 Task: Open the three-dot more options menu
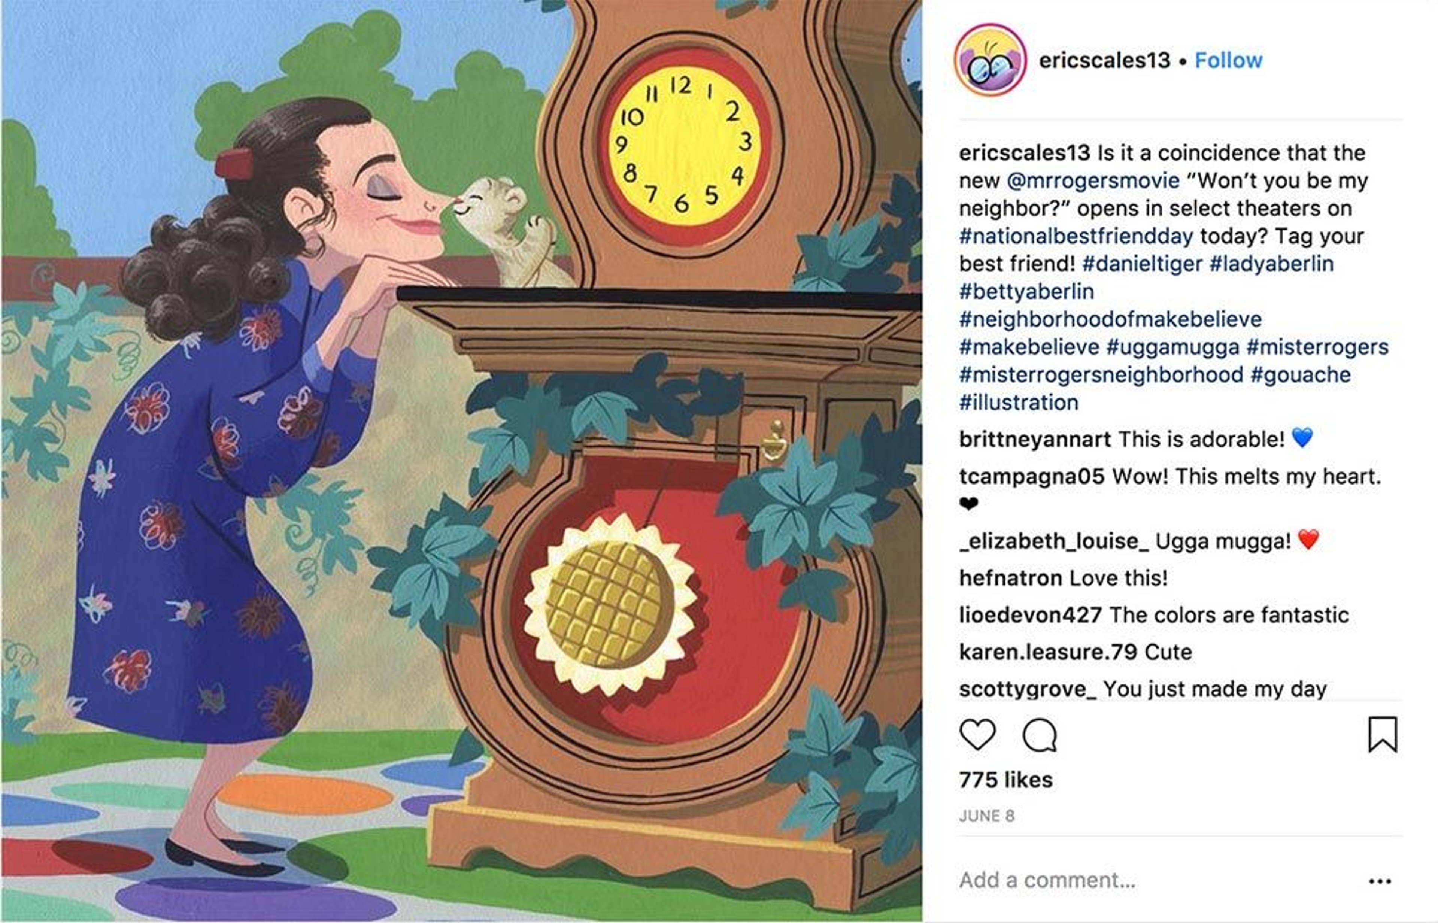[1379, 881]
